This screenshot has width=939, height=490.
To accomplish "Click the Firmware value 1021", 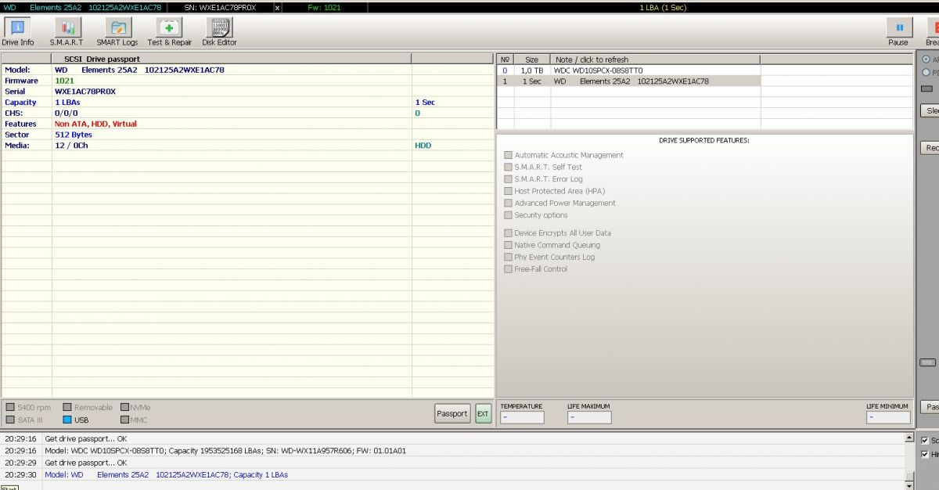I will pos(65,81).
